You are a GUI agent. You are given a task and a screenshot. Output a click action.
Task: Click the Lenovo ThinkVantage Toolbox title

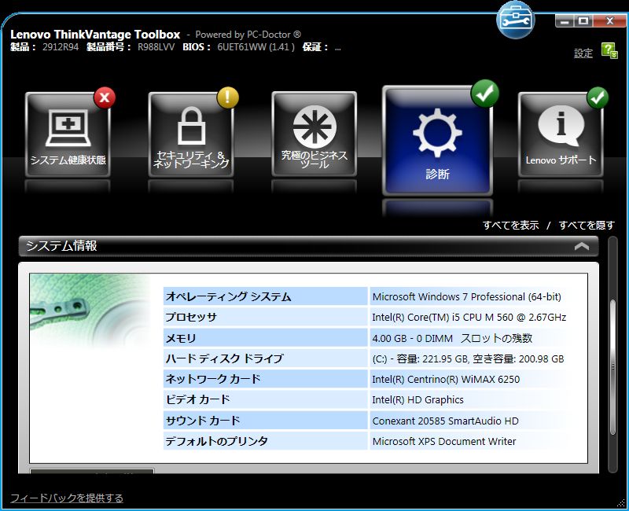95,34
